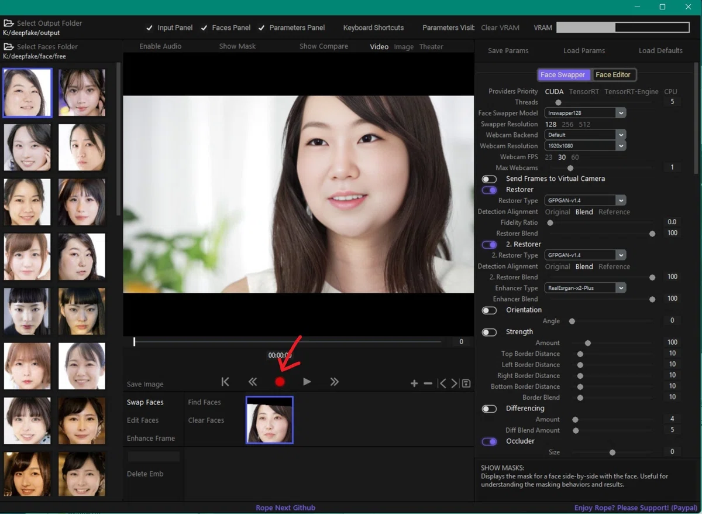Toggle the Parameters Panel checkbox
The width and height of the screenshot is (702, 514).
(x=261, y=28)
